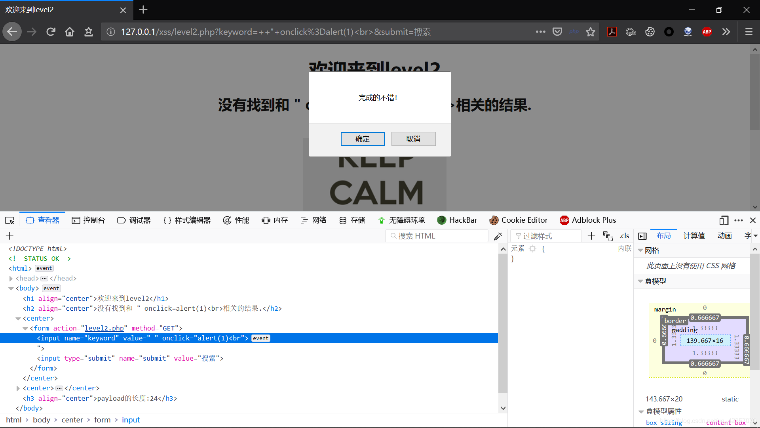The height and width of the screenshot is (428, 760).
Task: Close the 欢迎来到level2 tab
Action: 123,10
